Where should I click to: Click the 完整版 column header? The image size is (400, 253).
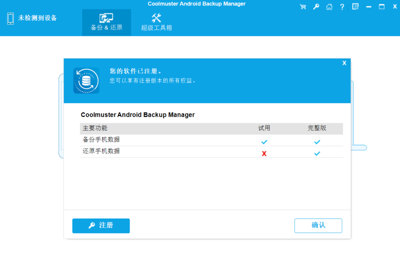point(317,128)
